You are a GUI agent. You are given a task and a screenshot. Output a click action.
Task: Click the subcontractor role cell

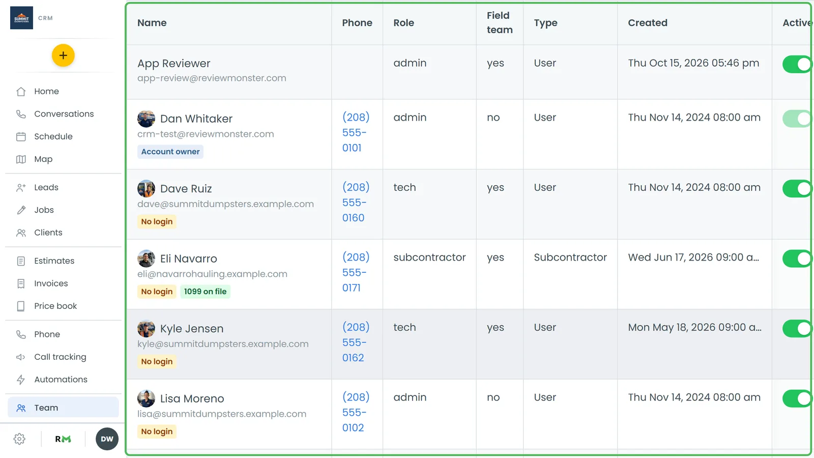click(429, 257)
